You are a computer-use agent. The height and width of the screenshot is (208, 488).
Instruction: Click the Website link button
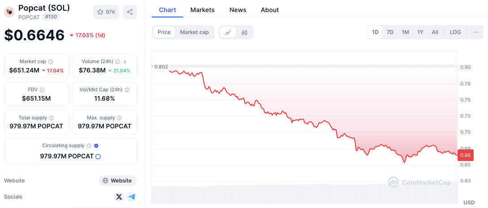(x=117, y=181)
